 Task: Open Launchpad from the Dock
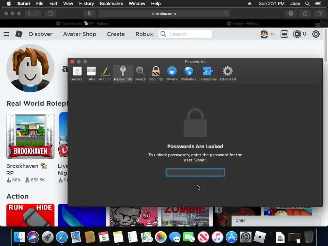coord(47,237)
